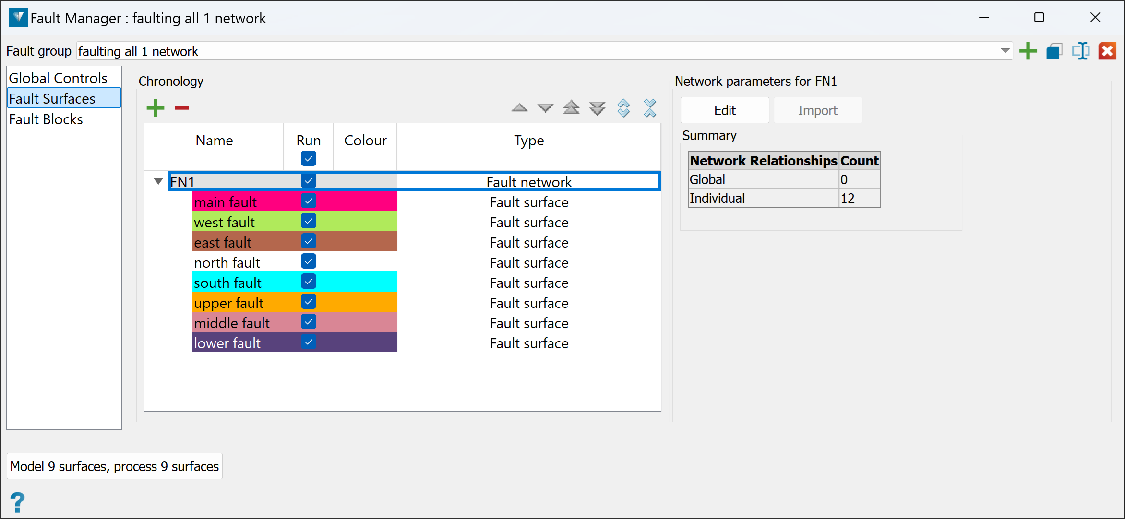The image size is (1125, 519).
Task: Toggle the header Run all checkbox
Action: click(x=309, y=158)
